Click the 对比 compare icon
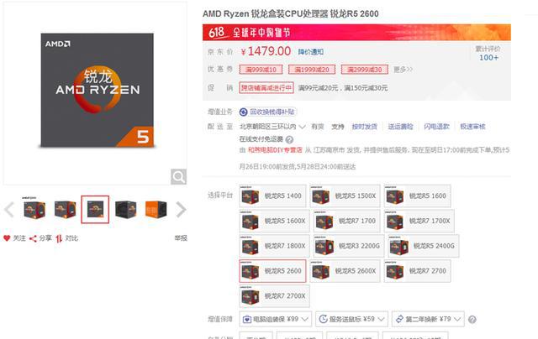538x339 pixels. click(x=59, y=238)
